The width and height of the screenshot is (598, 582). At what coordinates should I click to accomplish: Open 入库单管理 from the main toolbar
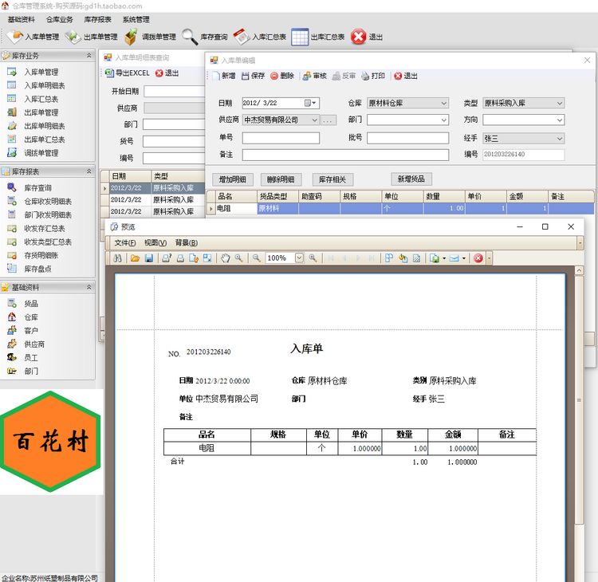coord(33,37)
